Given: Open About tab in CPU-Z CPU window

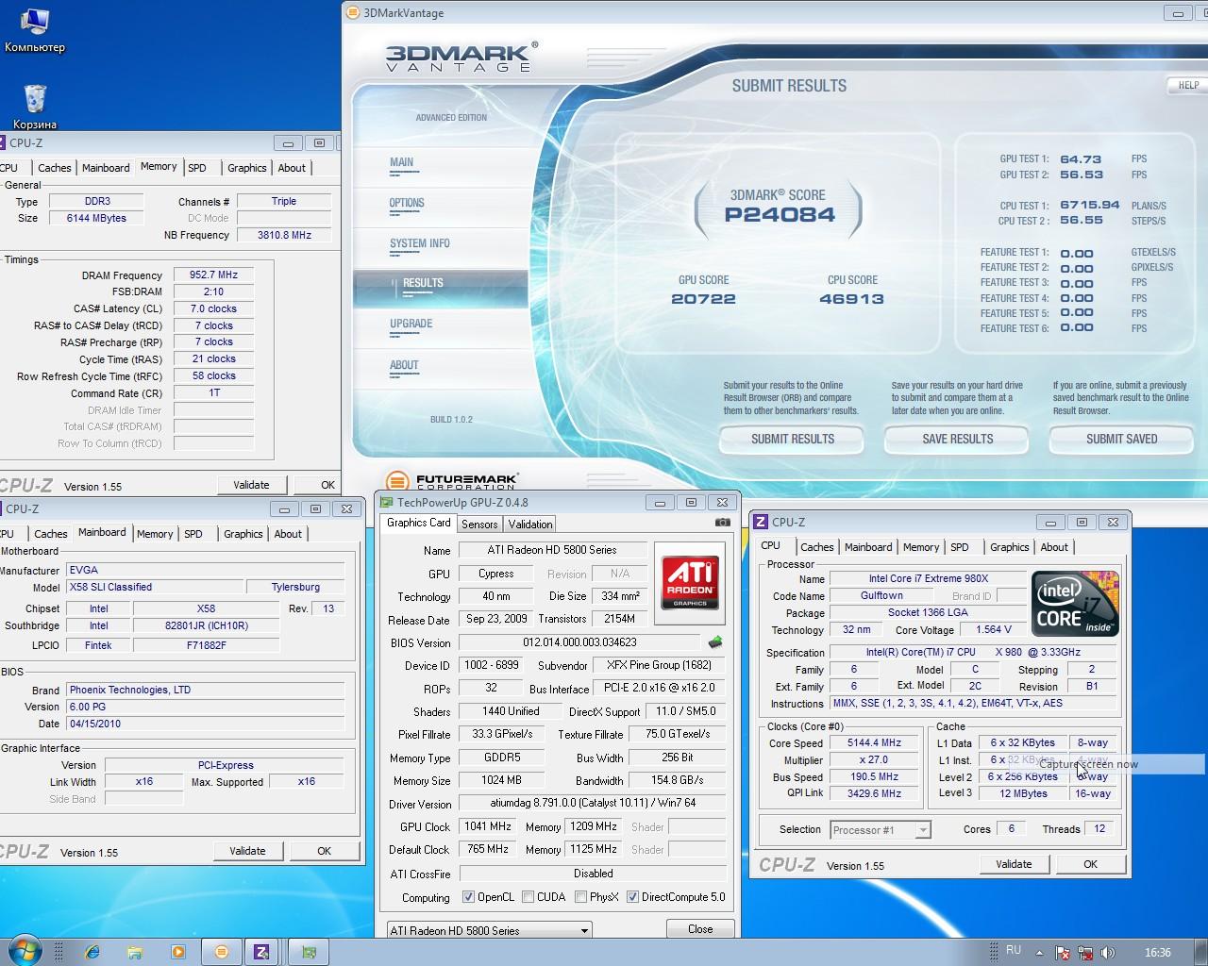Looking at the screenshot, I should [x=1054, y=547].
